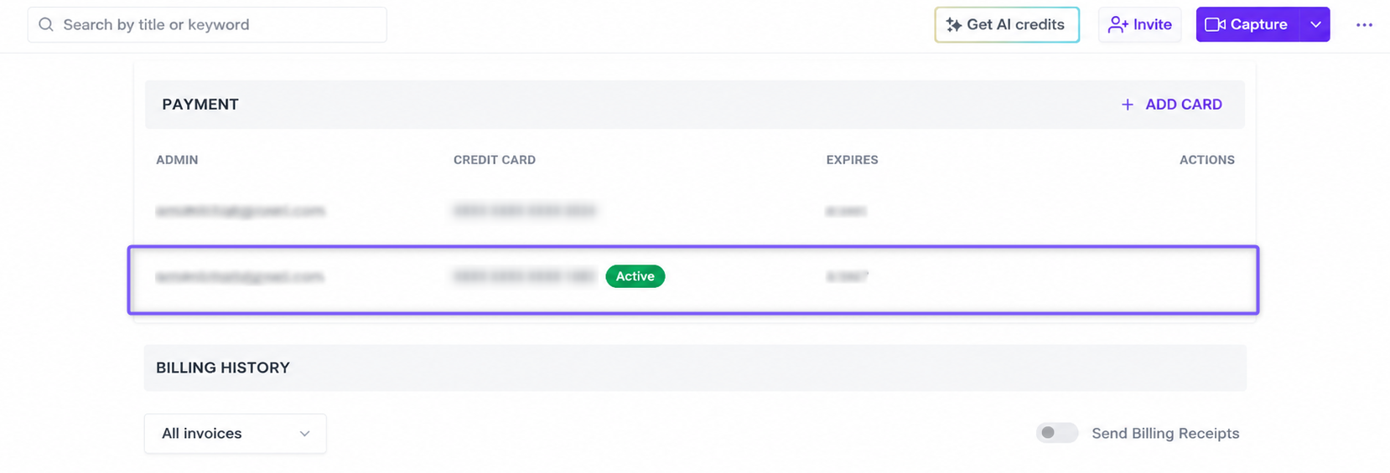The width and height of the screenshot is (1390, 473).
Task: Select the Active credit card row
Action: [x=693, y=280]
